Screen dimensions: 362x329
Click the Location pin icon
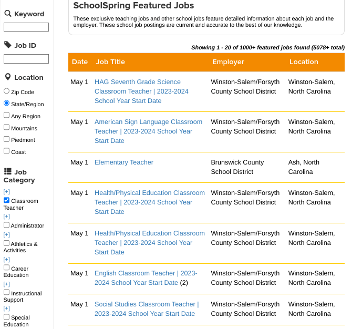coord(7,77)
